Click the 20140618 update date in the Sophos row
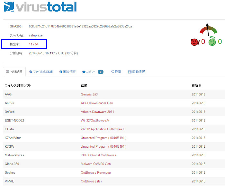 198,172
